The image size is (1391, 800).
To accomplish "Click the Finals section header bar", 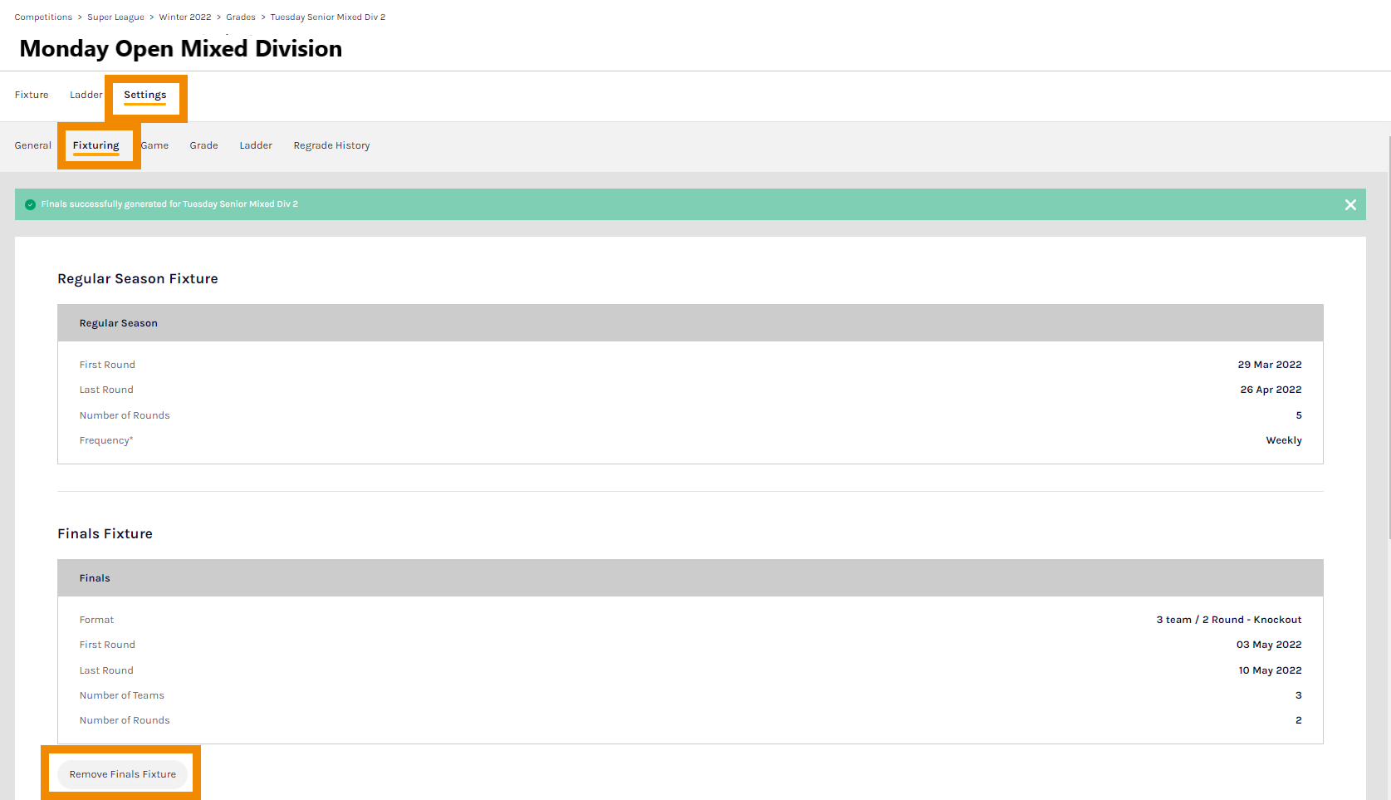I will pos(690,578).
